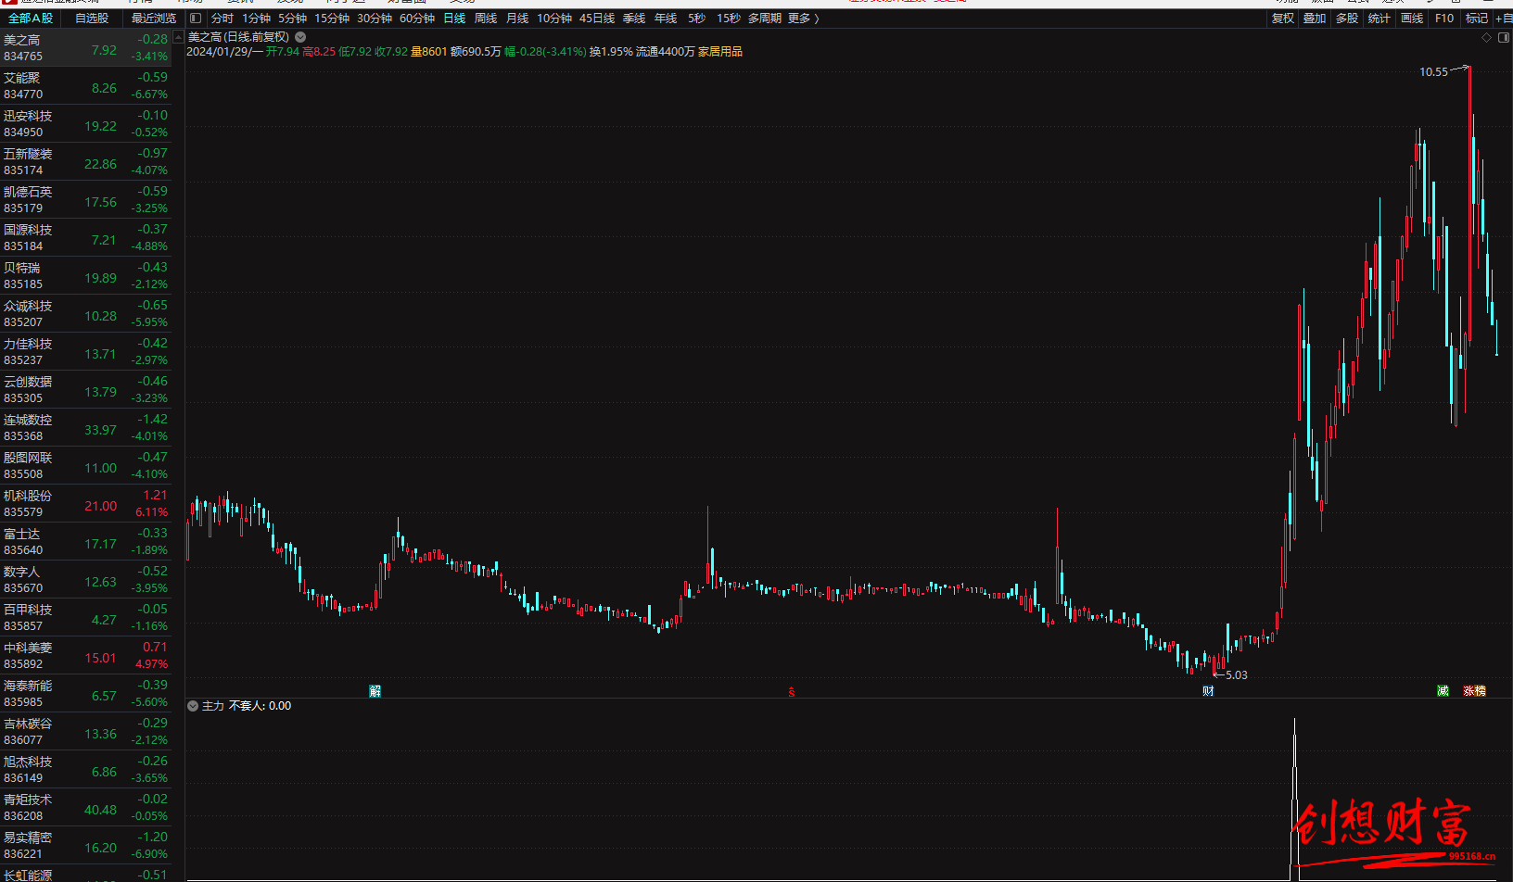Select 美之高 834765 in the stock list
The image size is (1513, 882).
tap(85, 48)
